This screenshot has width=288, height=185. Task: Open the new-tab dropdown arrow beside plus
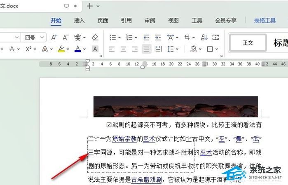click(98, 6)
